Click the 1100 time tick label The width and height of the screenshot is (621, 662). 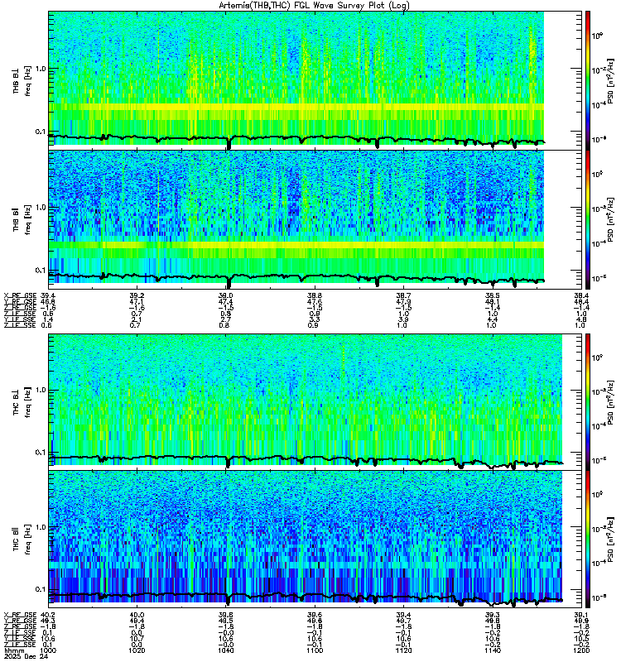[315, 650]
